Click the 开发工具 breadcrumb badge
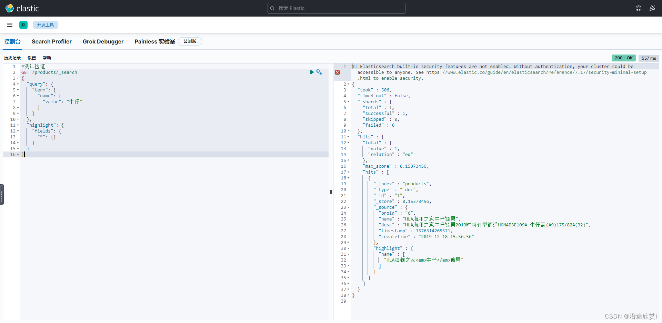 pyautogui.click(x=46, y=25)
